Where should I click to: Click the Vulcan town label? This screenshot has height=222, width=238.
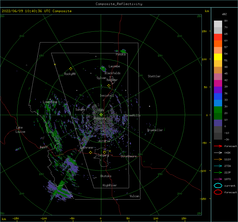coord(135,196)
